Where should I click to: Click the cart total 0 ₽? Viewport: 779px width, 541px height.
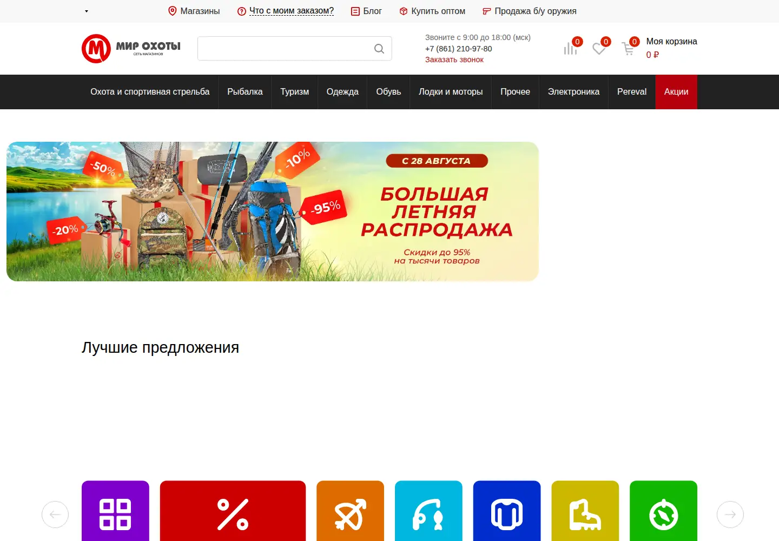[652, 55]
